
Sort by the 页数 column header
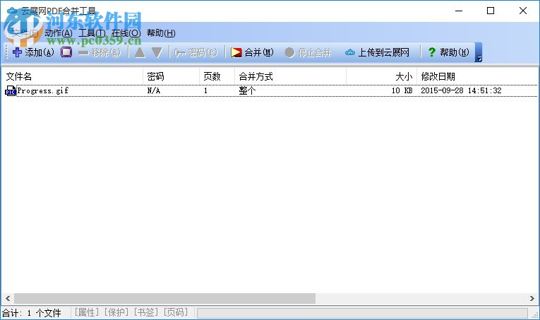217,76
